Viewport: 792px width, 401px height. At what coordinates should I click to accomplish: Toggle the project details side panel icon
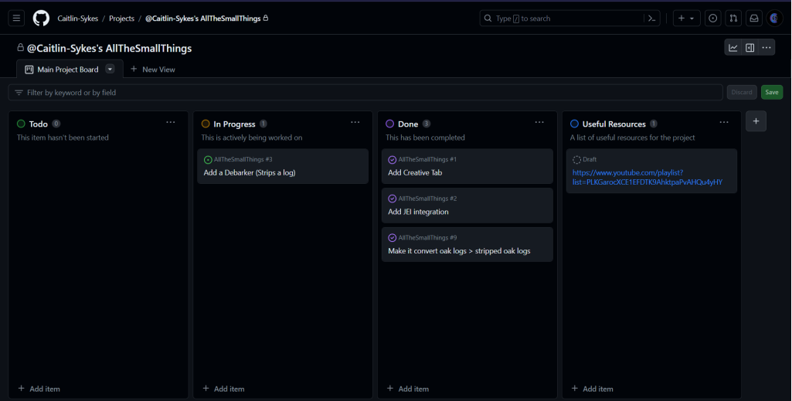click(750, 48)
